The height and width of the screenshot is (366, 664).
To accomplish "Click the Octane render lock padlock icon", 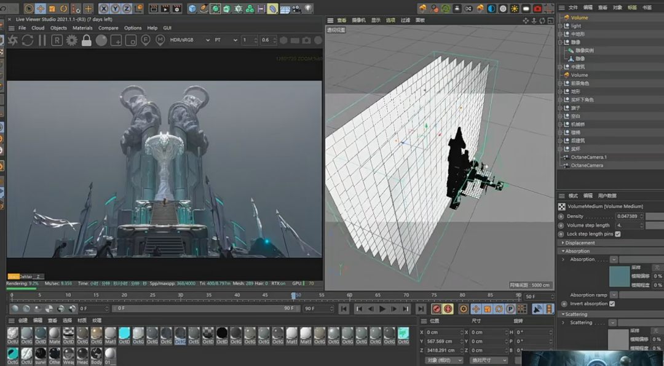I will 87,40.
